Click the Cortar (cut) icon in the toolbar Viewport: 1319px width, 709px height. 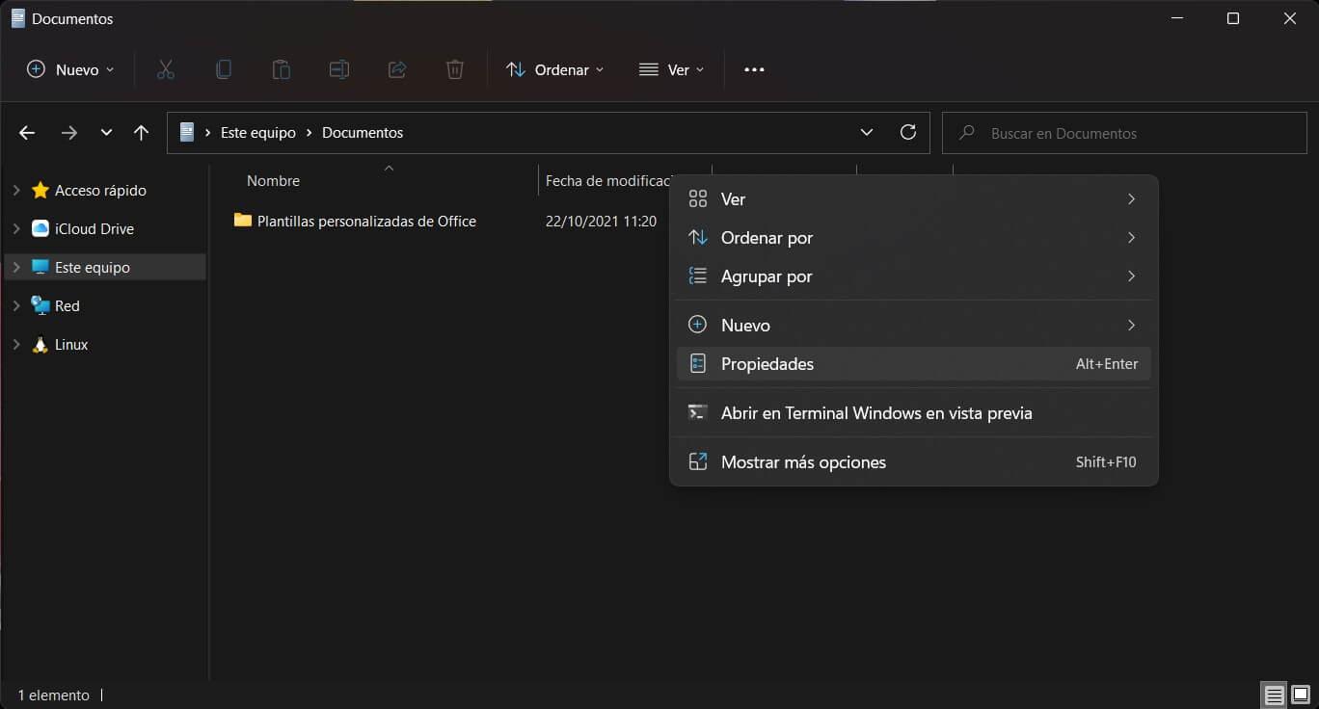165,68
